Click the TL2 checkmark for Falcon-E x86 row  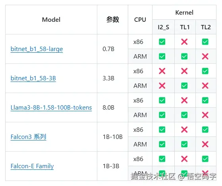point(205,159)
